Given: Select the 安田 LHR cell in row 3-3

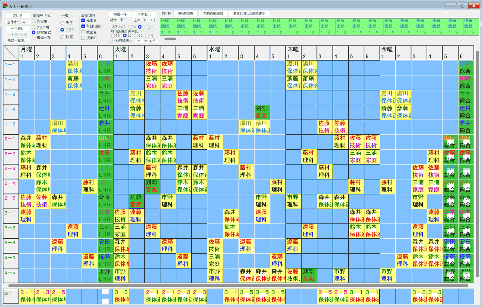Looking at the screenshot, I should tap(105, 246).
